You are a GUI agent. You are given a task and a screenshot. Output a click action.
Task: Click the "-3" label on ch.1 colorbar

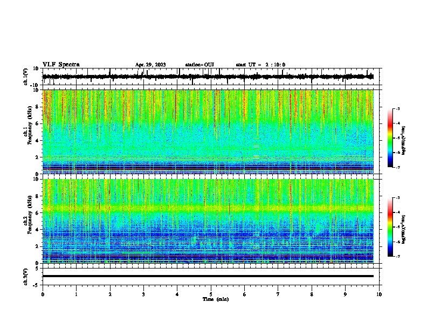pos(397,108)
